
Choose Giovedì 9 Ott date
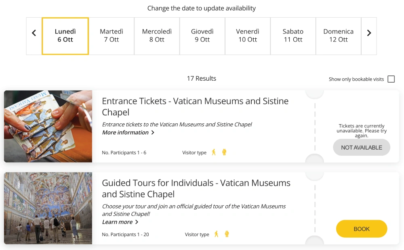[x=202, y=36]
